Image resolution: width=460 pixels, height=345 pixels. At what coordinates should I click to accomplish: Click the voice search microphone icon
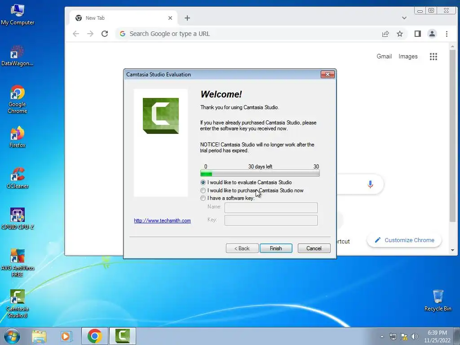pos(370,184)
